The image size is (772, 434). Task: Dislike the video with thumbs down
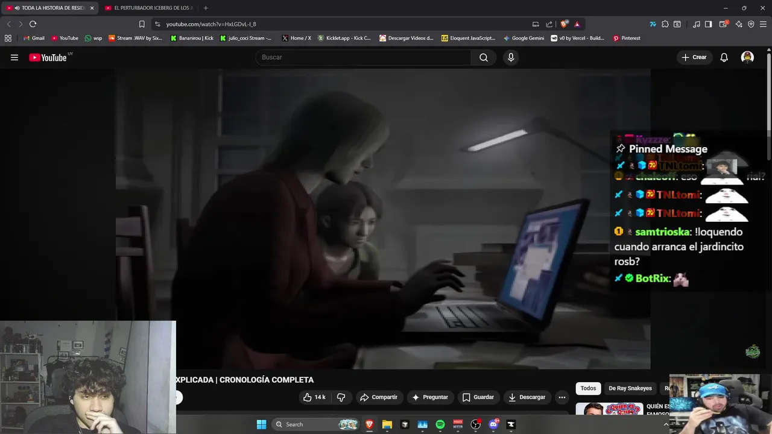(341, 397)
